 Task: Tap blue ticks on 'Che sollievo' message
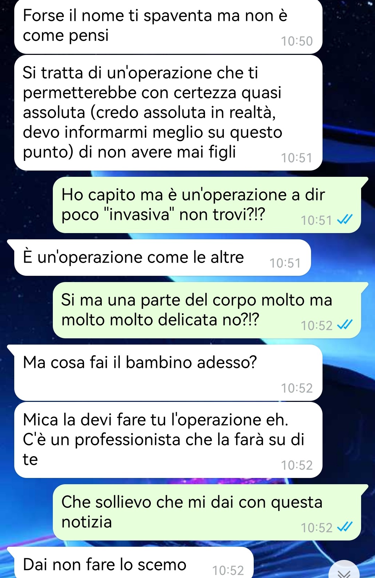345,527
